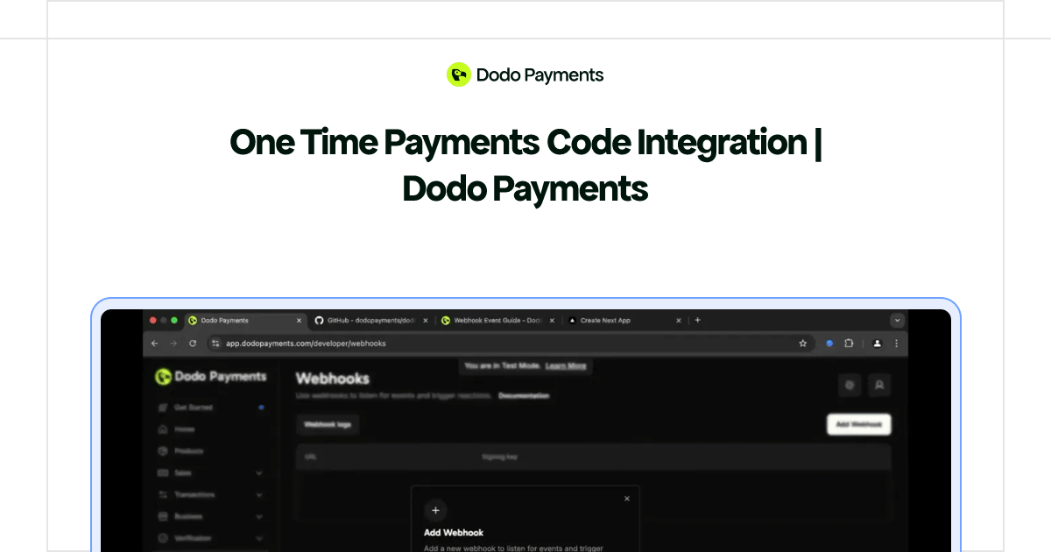This screenshot has height=552, width=1051.
Task: Click the browser back arrow
Action: pyautogui.click(x=155, y=343)
